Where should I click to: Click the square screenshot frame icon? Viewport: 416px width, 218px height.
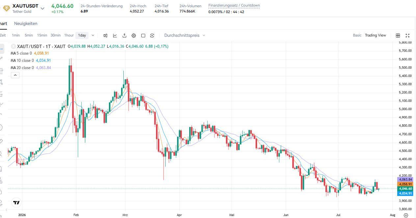[x=143, y=36]
